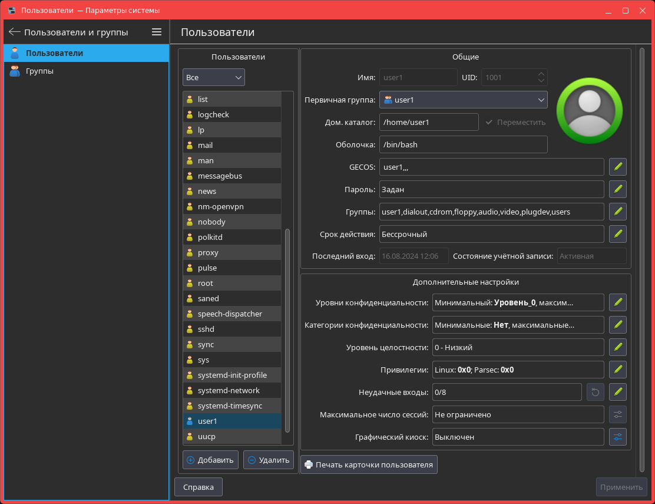Increase the UID spinner value
The height and width of the screenshot is (504, 655).
coord(541,74)
